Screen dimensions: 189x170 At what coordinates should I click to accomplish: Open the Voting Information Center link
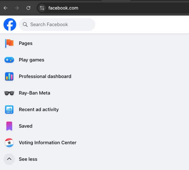(47, 143)
